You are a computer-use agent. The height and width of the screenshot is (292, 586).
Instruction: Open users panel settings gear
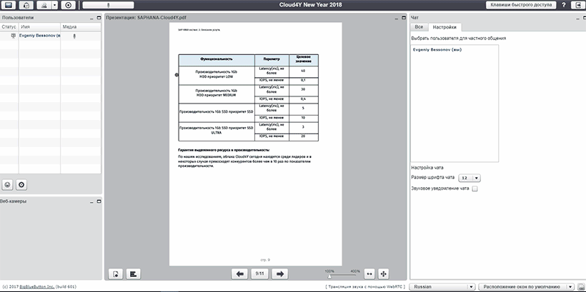click(21, 185)
